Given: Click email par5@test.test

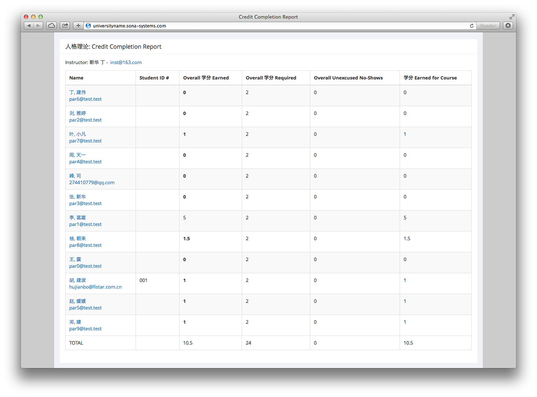Looking at the screenshot, I should tap(85, 308).
